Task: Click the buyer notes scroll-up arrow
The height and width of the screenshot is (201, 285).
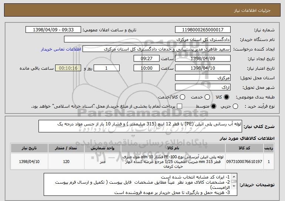Action: pyautogui.click(x=234, y=176)
